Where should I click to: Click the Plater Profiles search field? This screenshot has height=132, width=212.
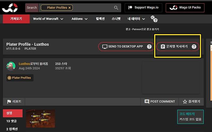[93, 7]
